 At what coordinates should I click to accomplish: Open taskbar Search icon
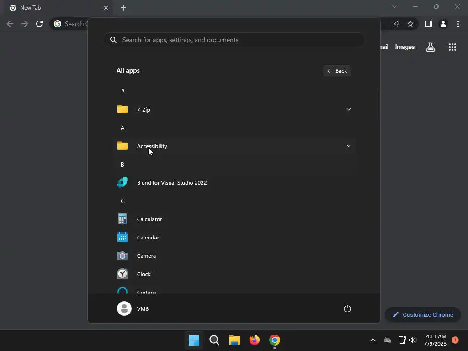point(214,340)
